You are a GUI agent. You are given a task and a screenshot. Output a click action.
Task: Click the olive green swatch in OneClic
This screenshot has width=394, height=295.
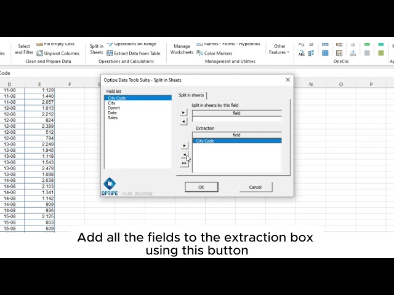pyautogui.click(x=381, y=53)
